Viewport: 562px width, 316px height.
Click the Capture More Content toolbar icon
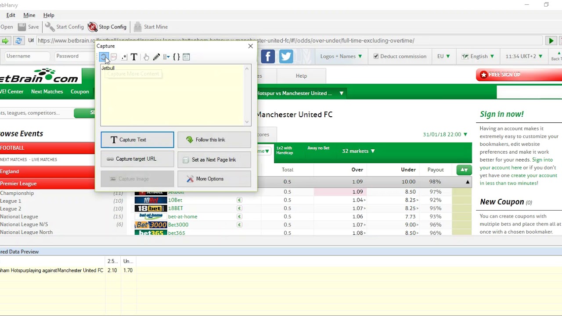(x=104, y=57)
